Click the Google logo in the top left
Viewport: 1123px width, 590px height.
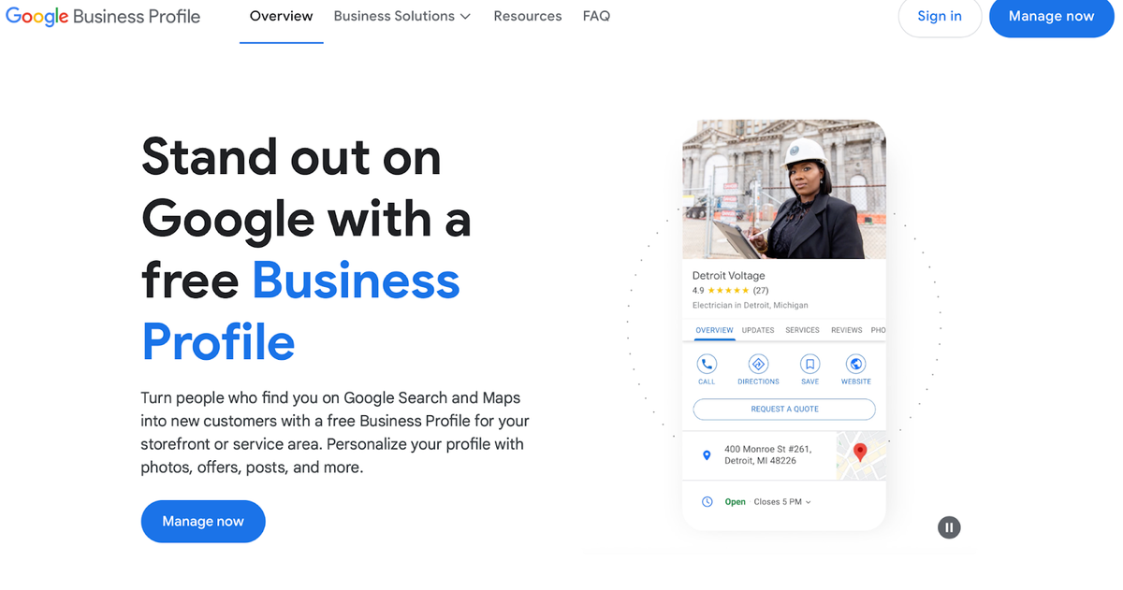tap(35, 16)
